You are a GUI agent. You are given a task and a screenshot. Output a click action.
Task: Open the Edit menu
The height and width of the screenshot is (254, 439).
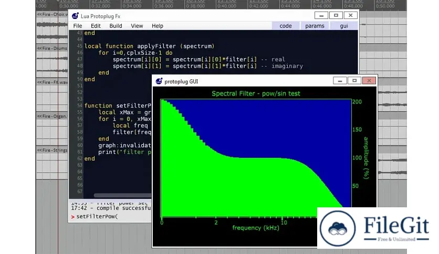click(96, 26)
